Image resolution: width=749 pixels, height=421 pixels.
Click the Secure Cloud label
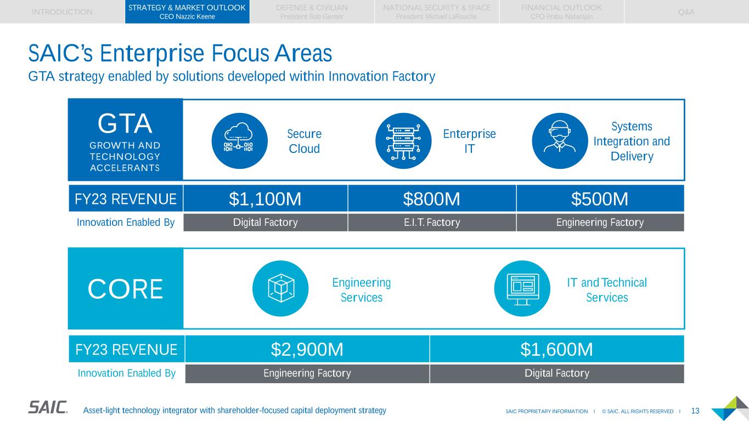[305, 141]
